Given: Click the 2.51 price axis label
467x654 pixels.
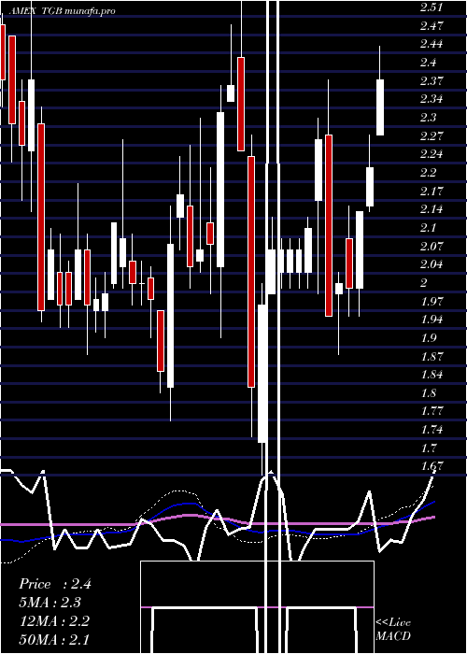Looking at the screenshot, I should (x=432, y=7).
